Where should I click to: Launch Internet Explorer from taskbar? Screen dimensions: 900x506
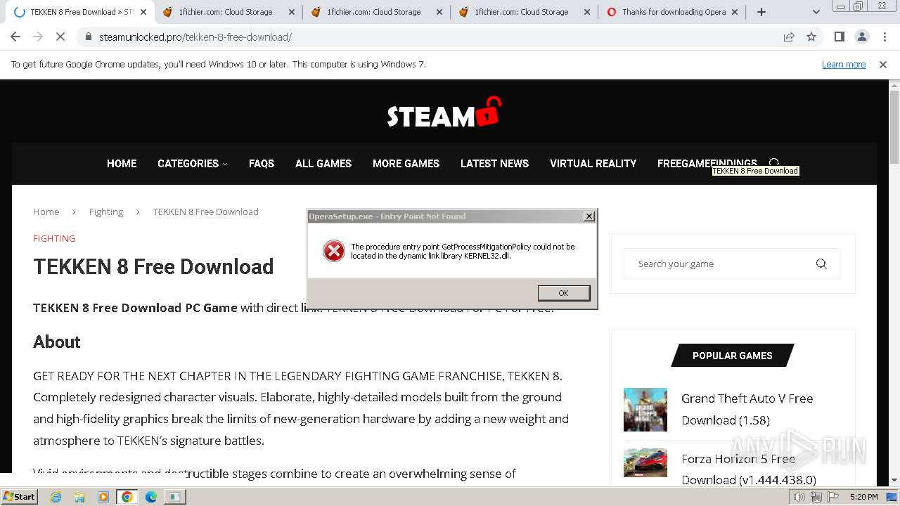56,497
